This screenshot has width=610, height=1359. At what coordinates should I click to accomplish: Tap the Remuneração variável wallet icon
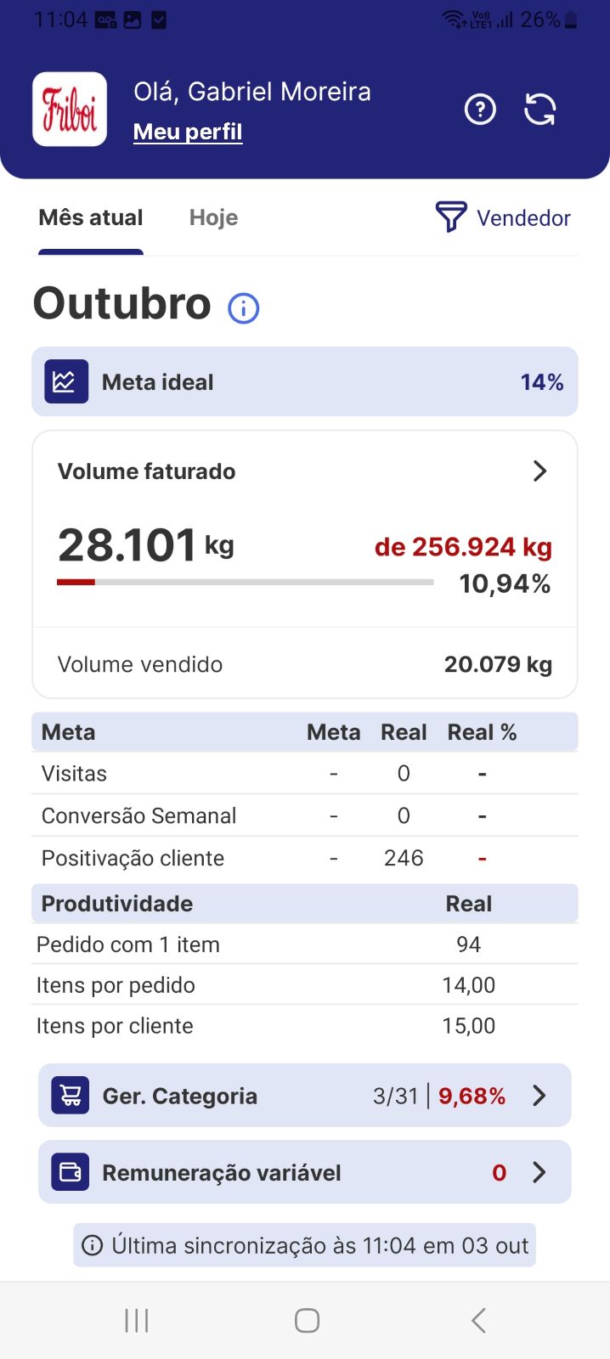[x=71, y=1172]
